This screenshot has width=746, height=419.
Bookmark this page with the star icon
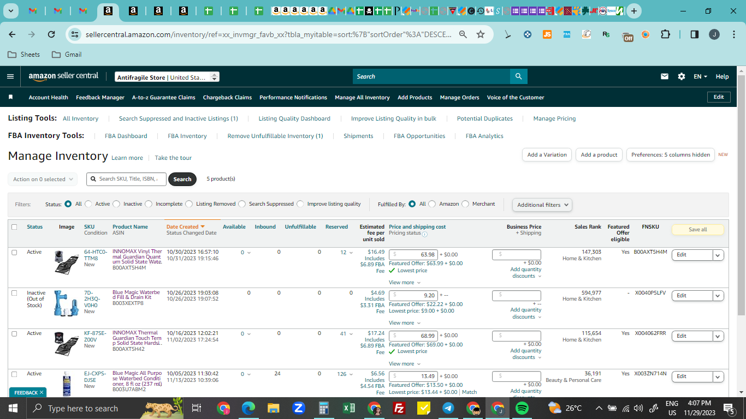click(481, 34)
